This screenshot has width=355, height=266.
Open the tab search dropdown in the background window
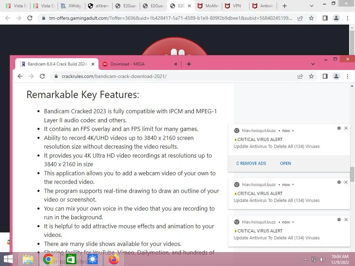(x=312, y=6)
